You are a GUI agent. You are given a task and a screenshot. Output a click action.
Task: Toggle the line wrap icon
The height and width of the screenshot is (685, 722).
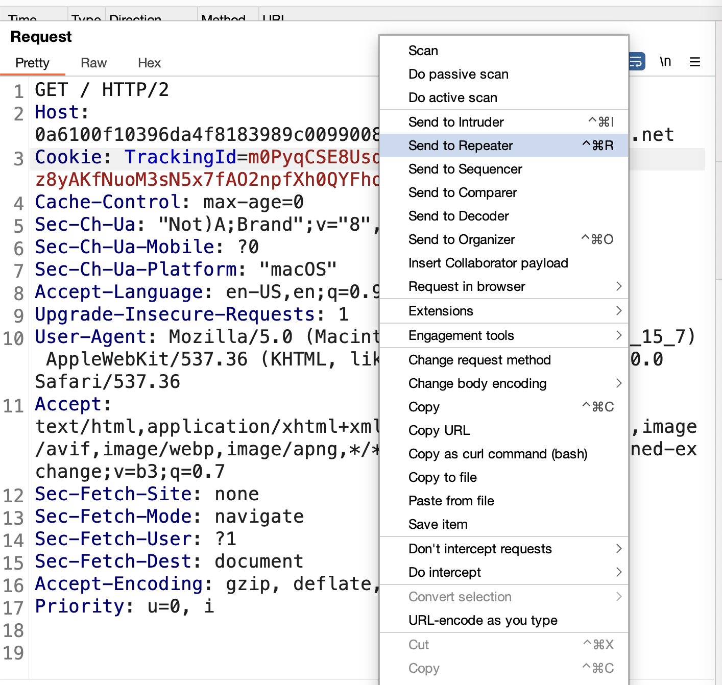pos(637,62)
